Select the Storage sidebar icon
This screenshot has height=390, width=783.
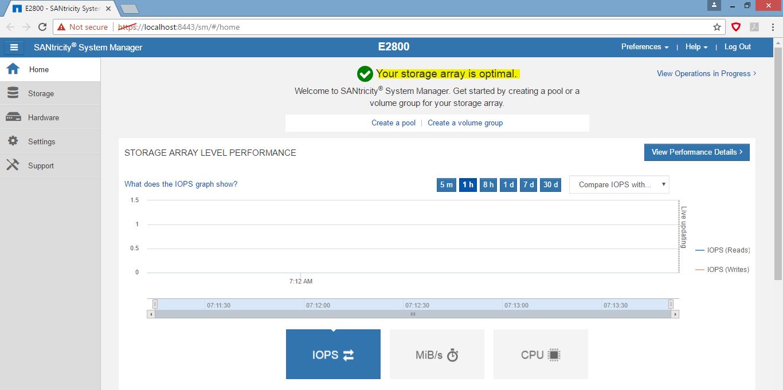pos(13,93)
